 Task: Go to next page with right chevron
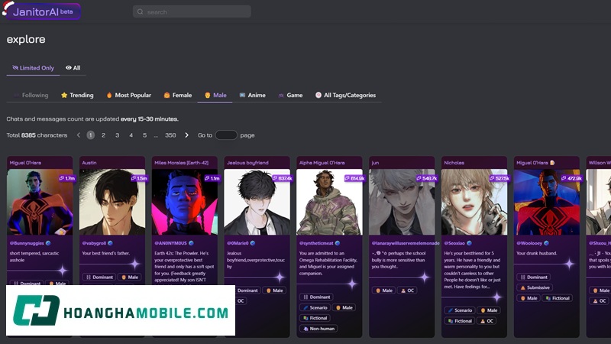tap(186, 135)
